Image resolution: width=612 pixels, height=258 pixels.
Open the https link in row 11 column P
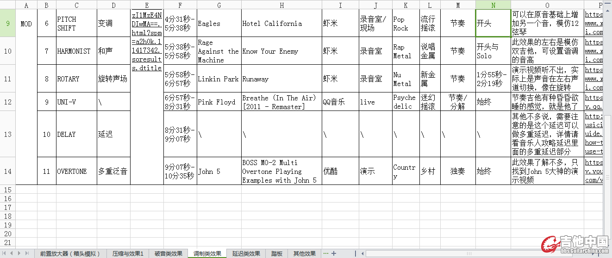tap(594, 79)
